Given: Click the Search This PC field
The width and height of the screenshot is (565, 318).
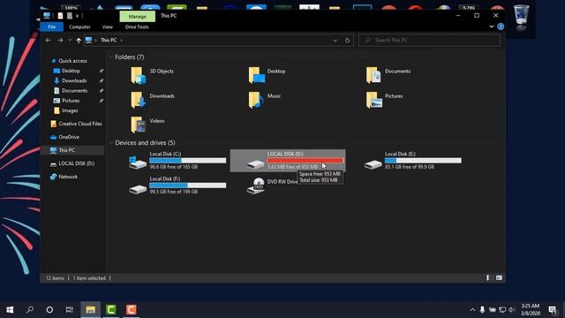Looking at the screenshot, I should [429, 40].
